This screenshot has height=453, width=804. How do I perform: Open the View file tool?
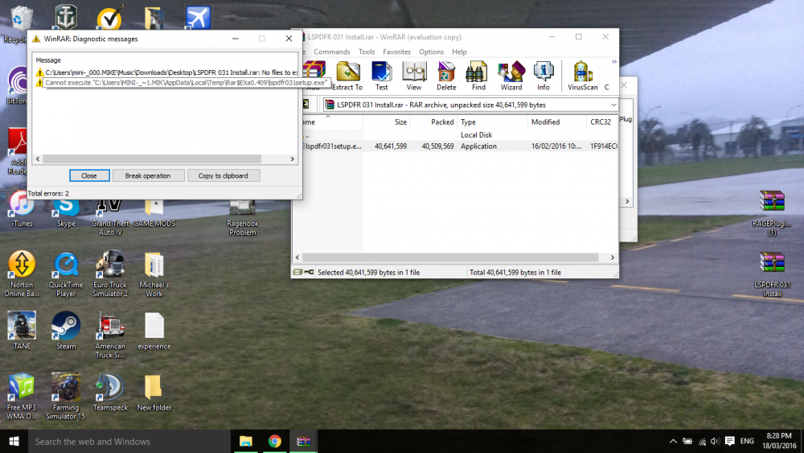click(x=414, y=76)
